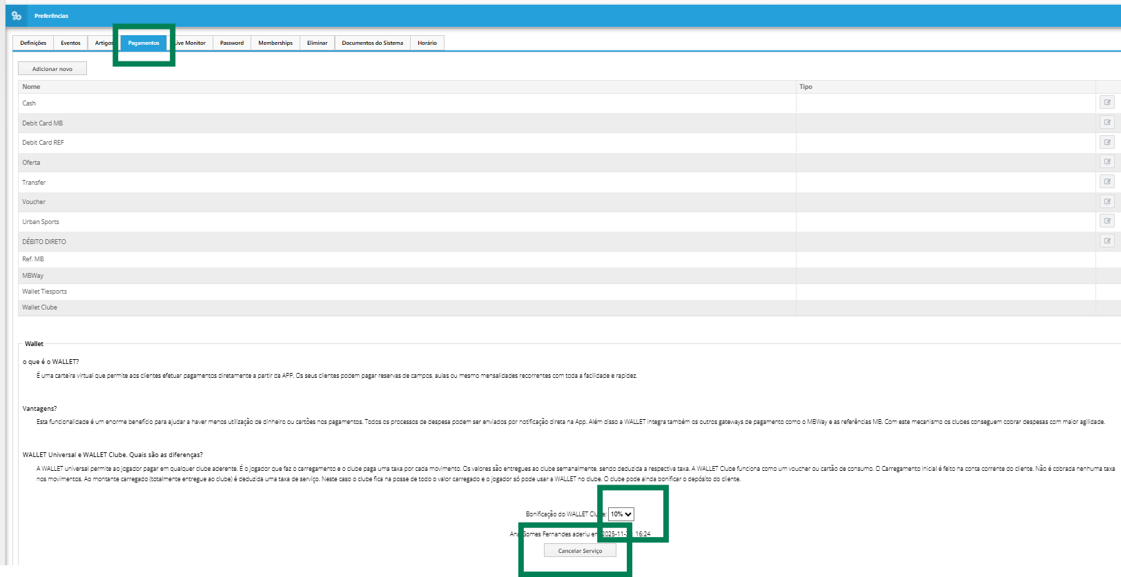Edit the Debit Card REF payment method
This screenshot has height=577, width=1121.
(1107, 143)
